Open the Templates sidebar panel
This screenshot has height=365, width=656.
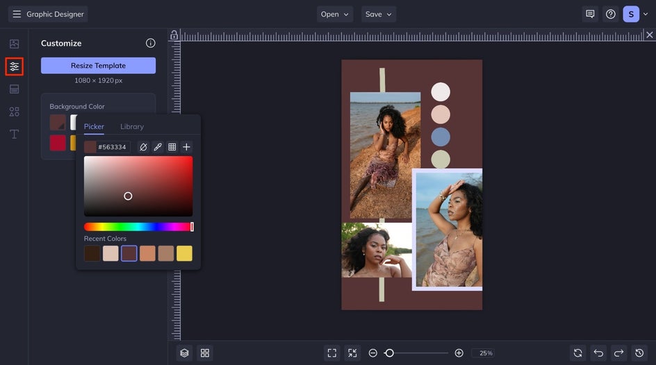pos(14,89)
